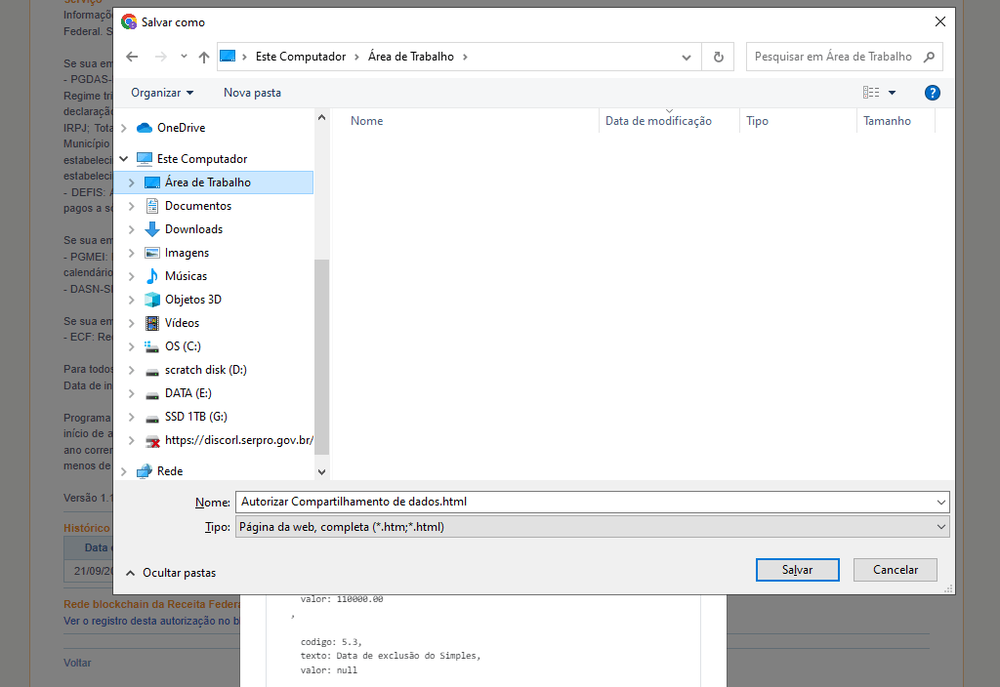Refresh the Área de Trabalho folder view
This screenshot has height=687, width=1000.
pyautogui.click(x=718, y=57)
